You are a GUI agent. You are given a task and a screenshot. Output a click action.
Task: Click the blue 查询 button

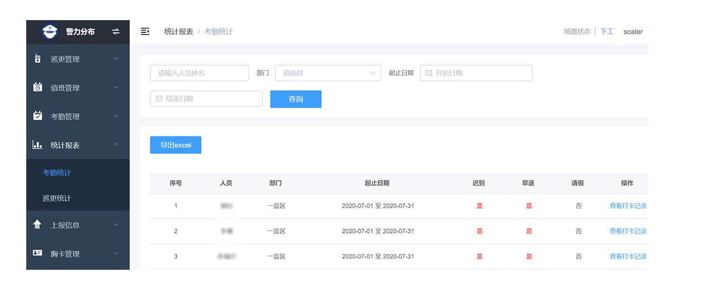pyautogui.click(x=296, y=99)
